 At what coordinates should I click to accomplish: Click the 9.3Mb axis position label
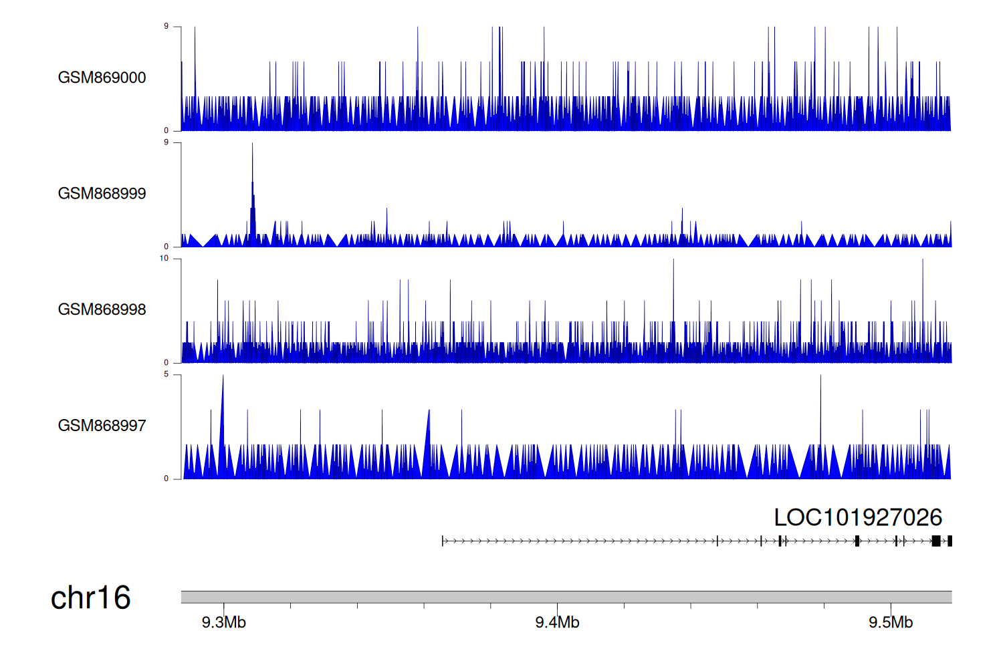(x=223, y=622)
